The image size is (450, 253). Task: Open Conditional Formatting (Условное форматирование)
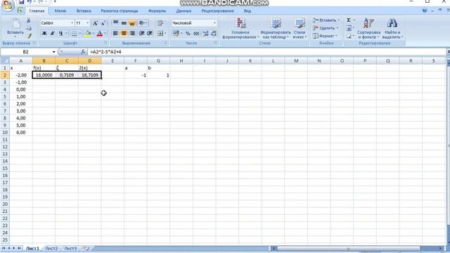click(x=240, y=28)
